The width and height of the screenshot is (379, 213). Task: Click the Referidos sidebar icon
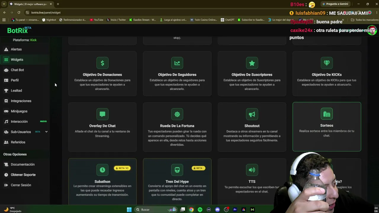click(6, 142)
